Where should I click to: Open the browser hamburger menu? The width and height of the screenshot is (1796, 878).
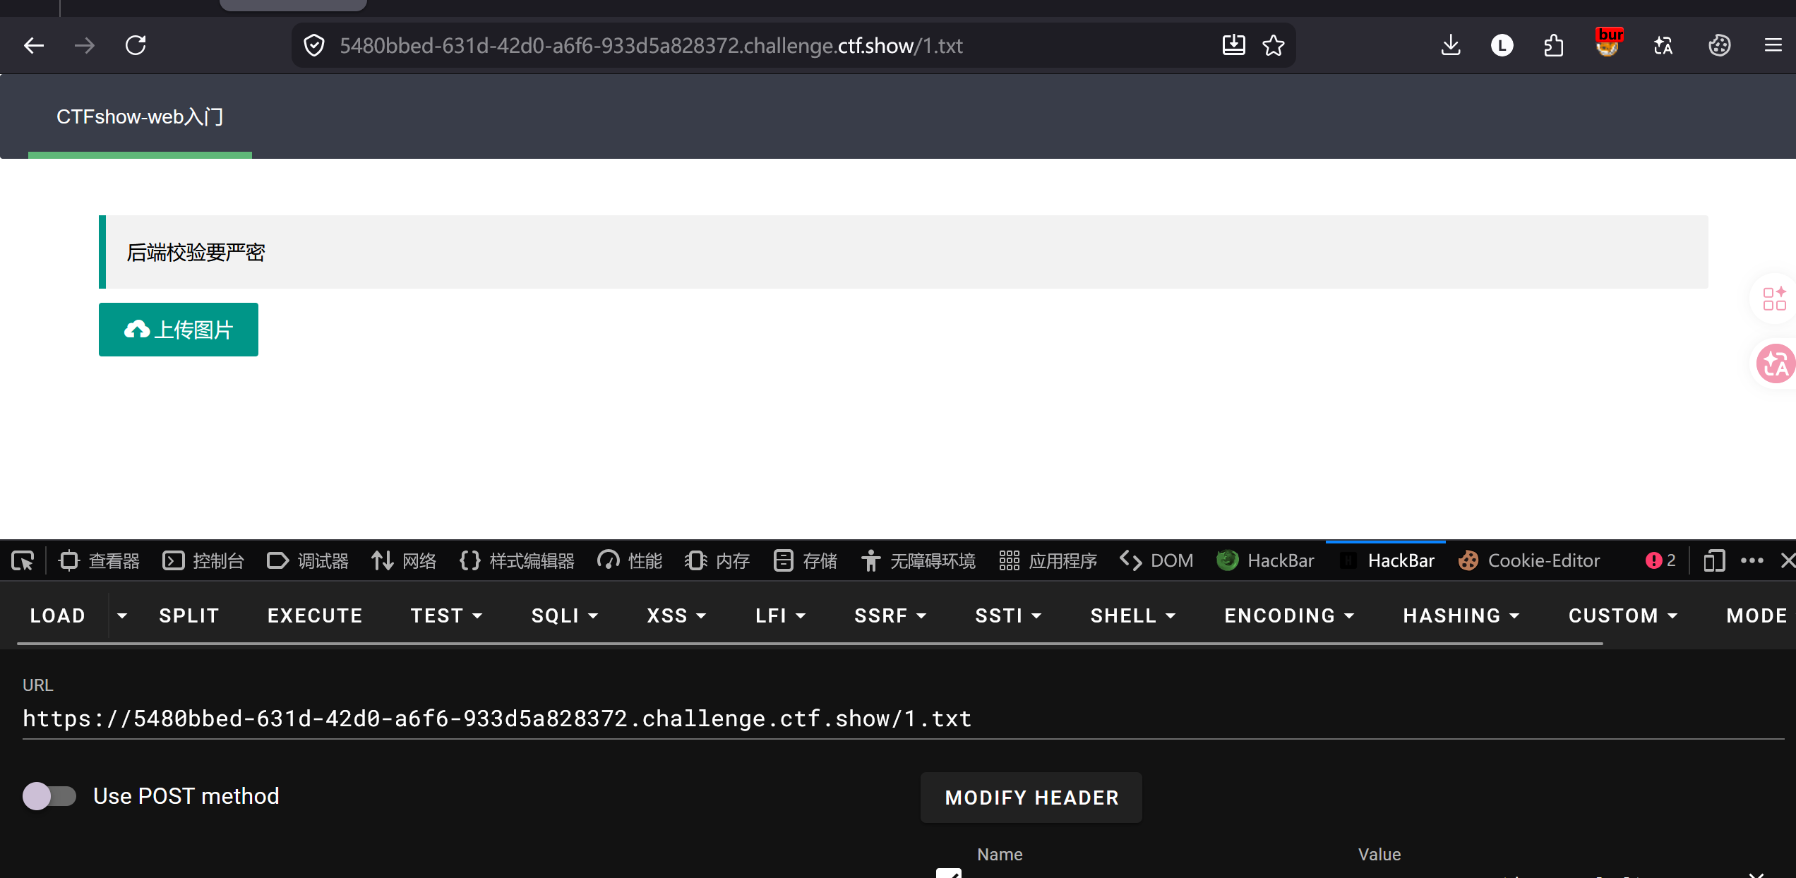[x=1773, y=46]
